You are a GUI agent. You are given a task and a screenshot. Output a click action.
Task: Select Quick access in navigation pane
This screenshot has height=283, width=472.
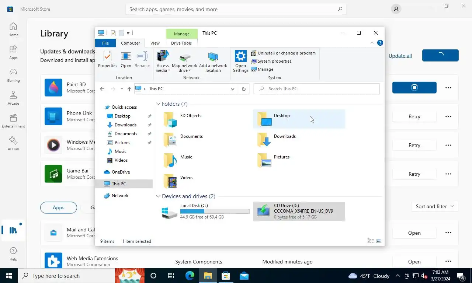coord(124,107)
